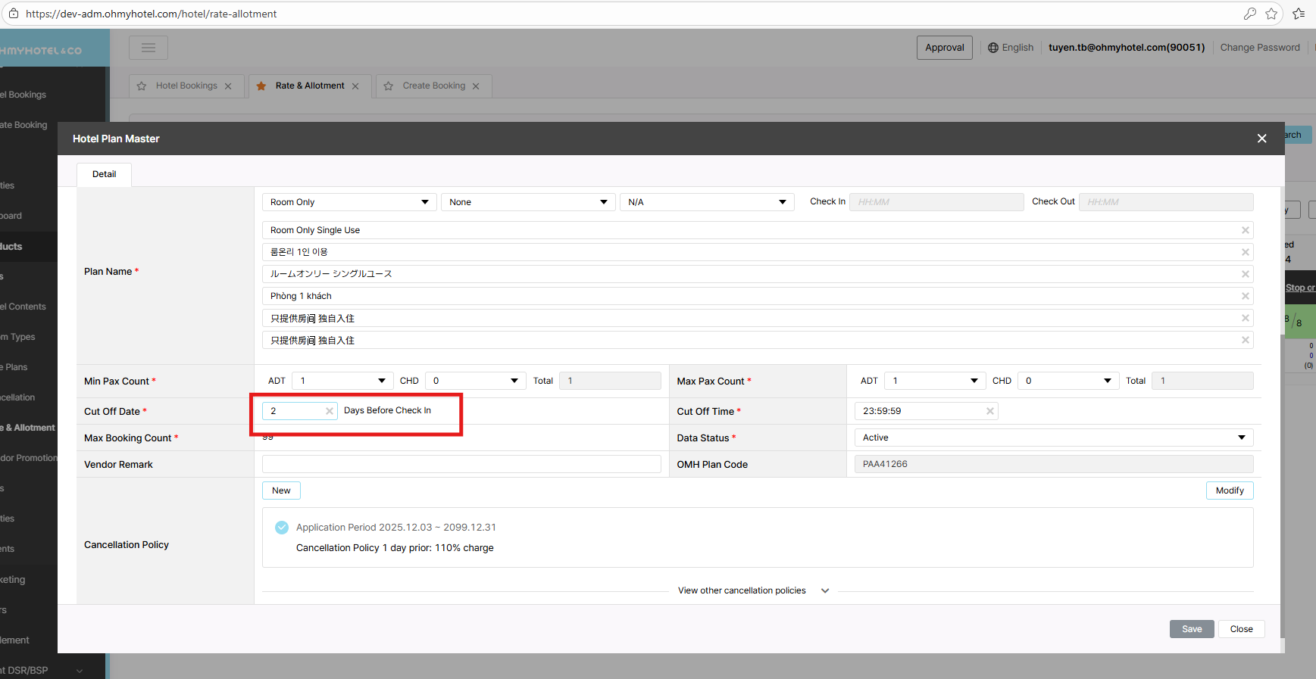
Task: Select the cancellation policy check circle
Action: click(282, 528)
